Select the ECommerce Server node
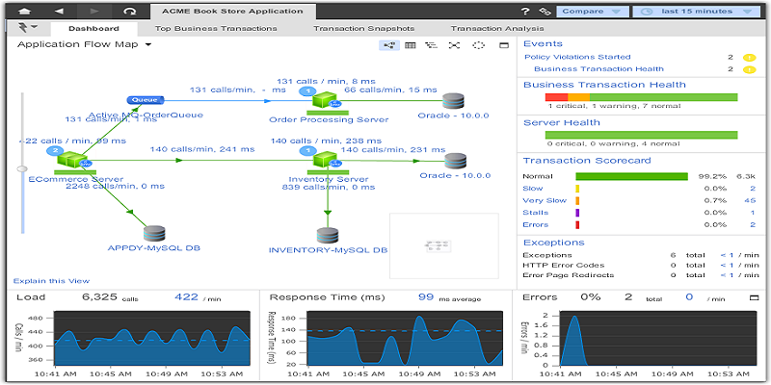The height and width of the screenshot is (385, 771). coord(73,160)
